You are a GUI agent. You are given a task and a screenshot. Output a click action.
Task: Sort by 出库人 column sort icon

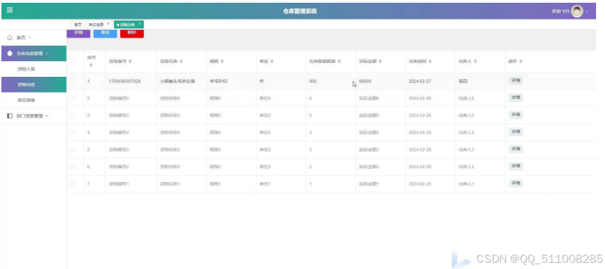(475, 62)
